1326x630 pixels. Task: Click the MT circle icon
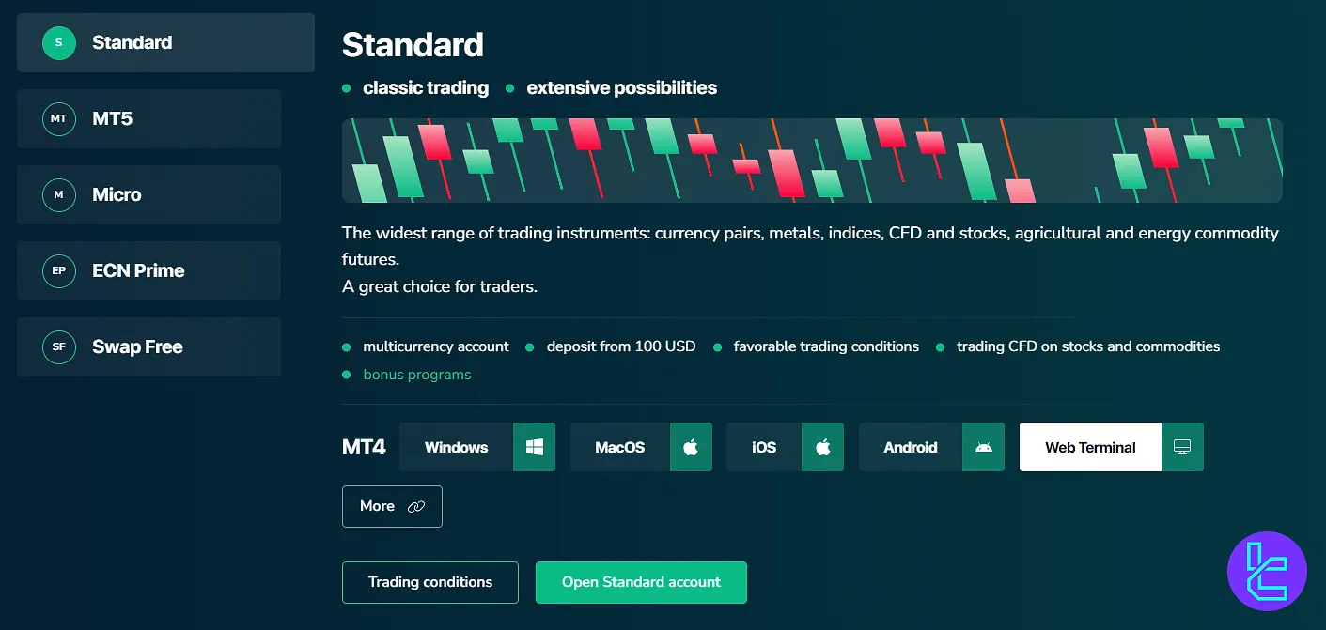coord(58,119)
